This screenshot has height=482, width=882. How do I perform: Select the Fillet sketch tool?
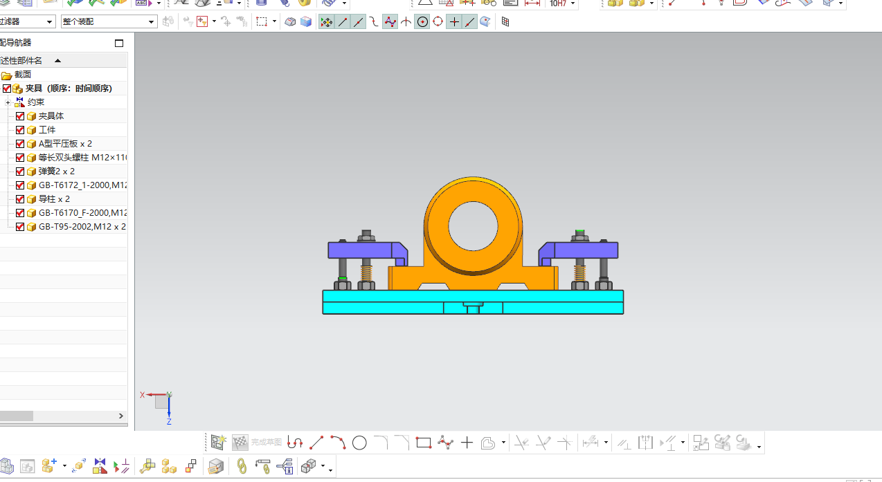pos(381,443)
